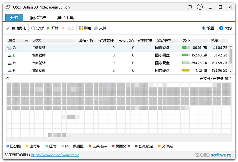
Task: Select the E: drive row
Action: pos(15,63)
